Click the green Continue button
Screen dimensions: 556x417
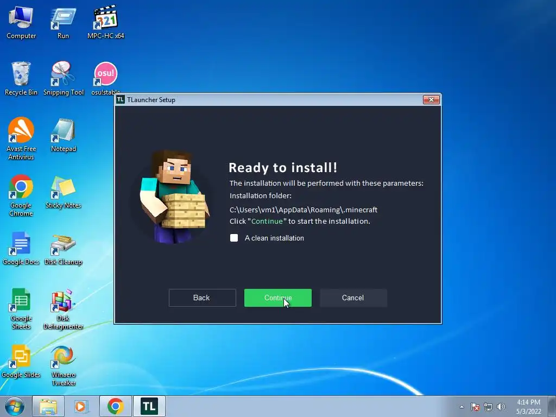click(x=277, y=298)
